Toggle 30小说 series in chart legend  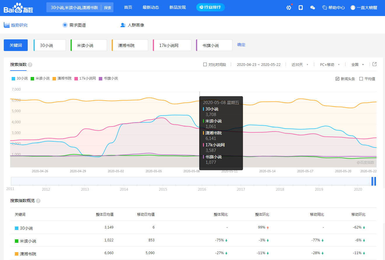coord(20,78)
